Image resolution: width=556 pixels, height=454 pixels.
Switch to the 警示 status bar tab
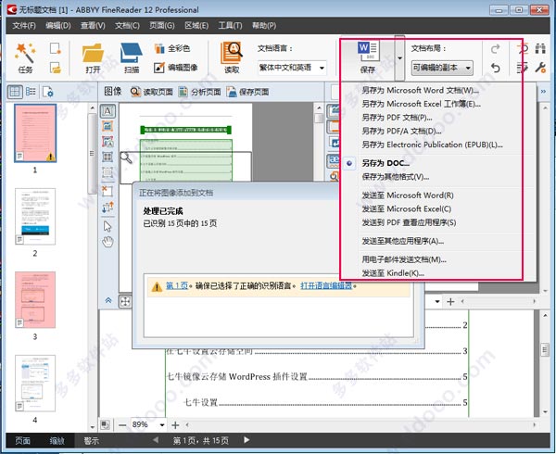[x=91, y=440]
